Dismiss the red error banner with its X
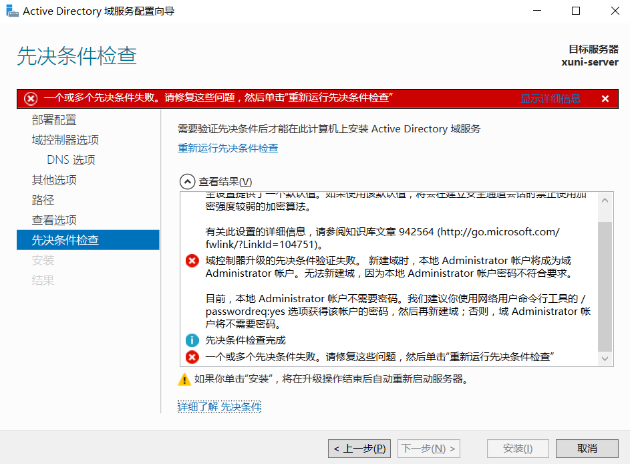630x464 pixels. [605, 98]
